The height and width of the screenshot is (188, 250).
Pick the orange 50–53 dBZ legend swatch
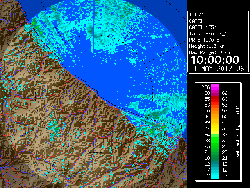pos(215,111)
